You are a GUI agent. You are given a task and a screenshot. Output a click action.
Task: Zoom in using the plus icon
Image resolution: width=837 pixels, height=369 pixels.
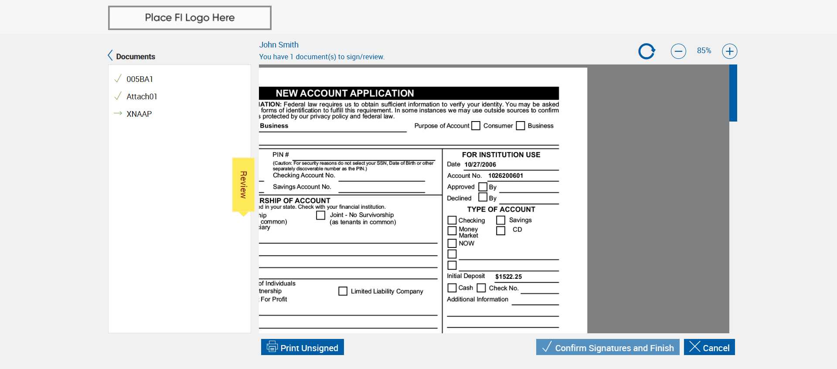tap(730, 51)
